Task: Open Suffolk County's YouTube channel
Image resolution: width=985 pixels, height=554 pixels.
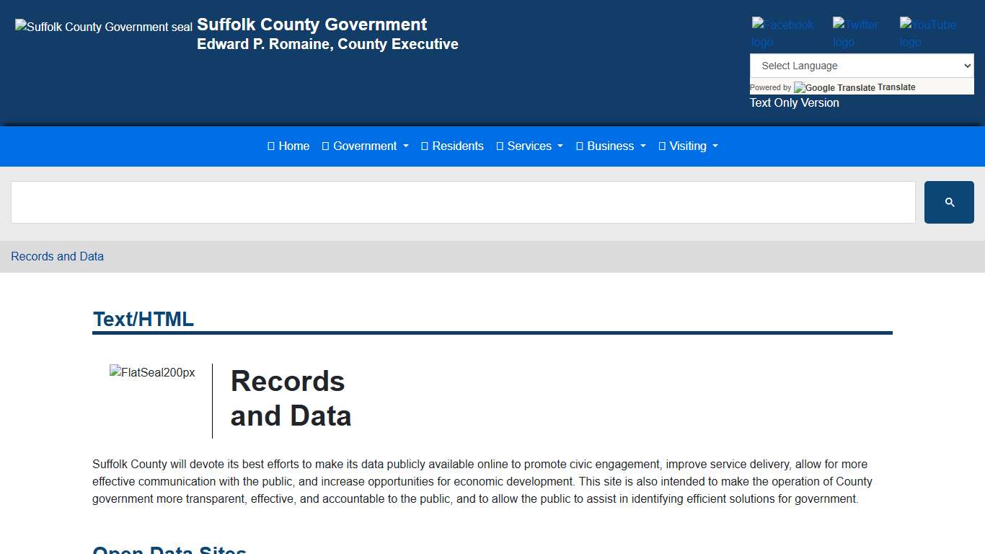Action: point(927,32)
